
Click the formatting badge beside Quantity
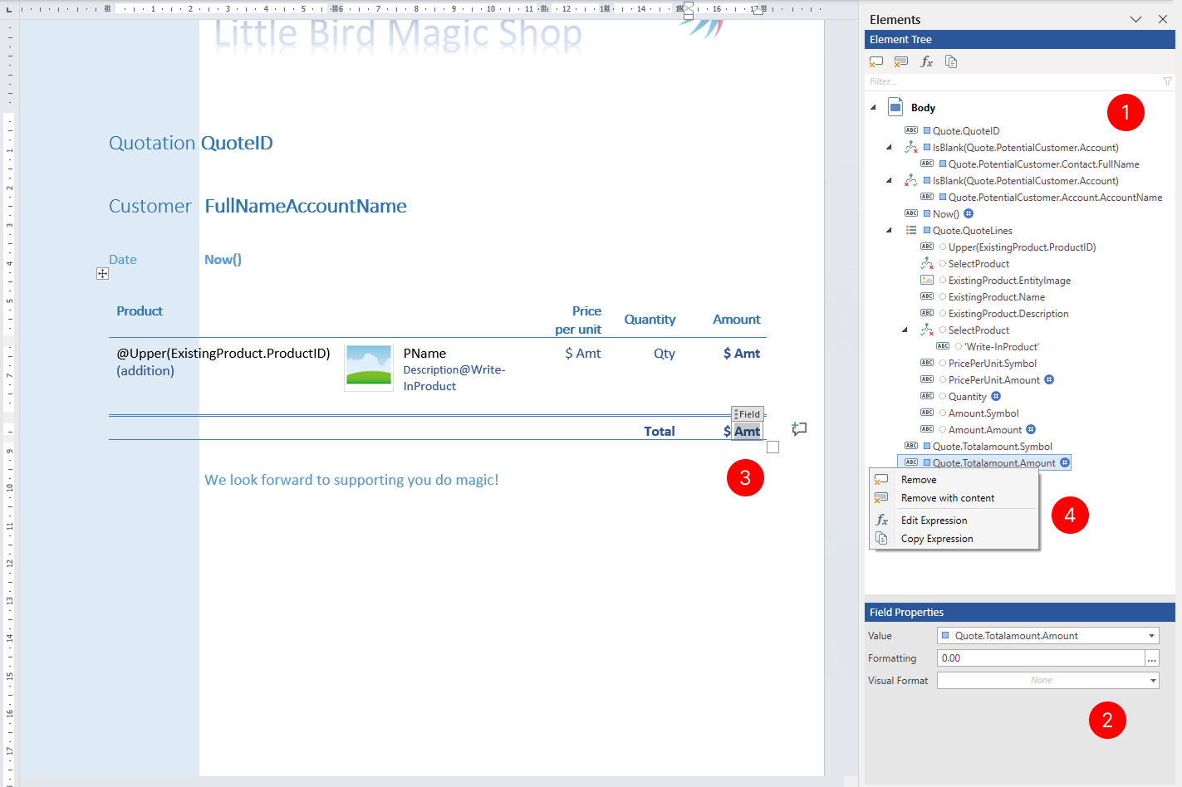tap(996, 396)
